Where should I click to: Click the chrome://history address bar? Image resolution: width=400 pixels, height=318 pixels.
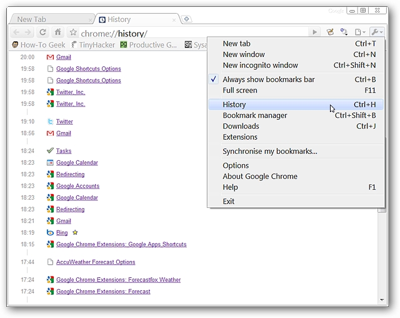[x=187, y=33]
